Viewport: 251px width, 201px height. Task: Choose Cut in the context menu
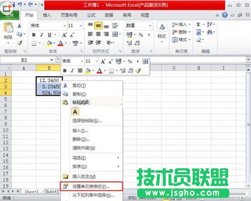pyautogui.click(x=91, y=86)
